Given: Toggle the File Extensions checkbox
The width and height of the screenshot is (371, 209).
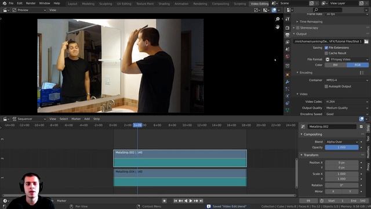Looking at the screenshot, I should (x=326, y=48).
